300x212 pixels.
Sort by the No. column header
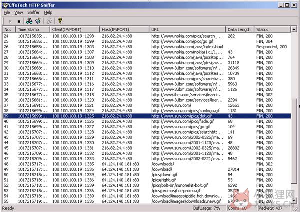point(9,30)
